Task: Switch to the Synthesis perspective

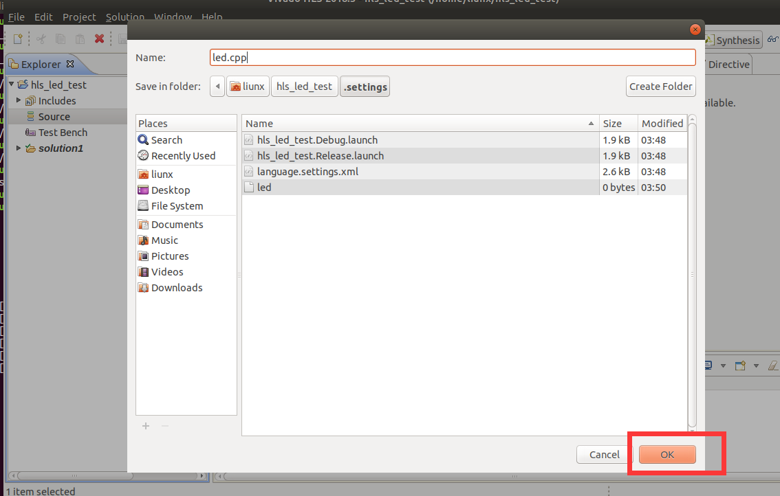Action: point(733,41)
